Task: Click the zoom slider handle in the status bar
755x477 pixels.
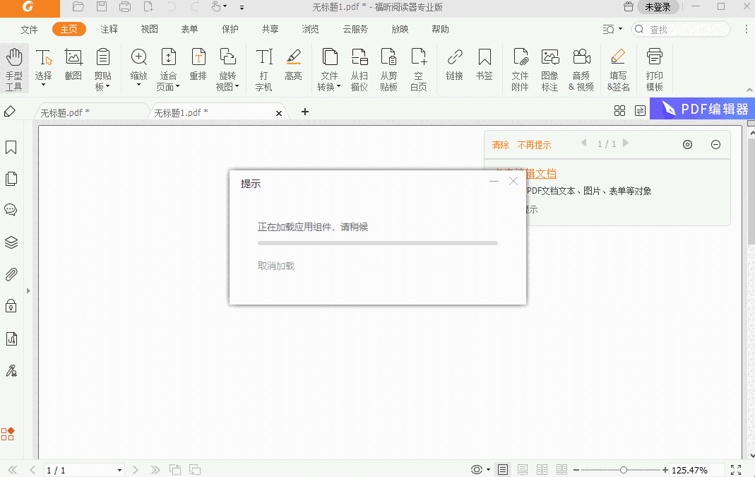Action: (624, 470)
